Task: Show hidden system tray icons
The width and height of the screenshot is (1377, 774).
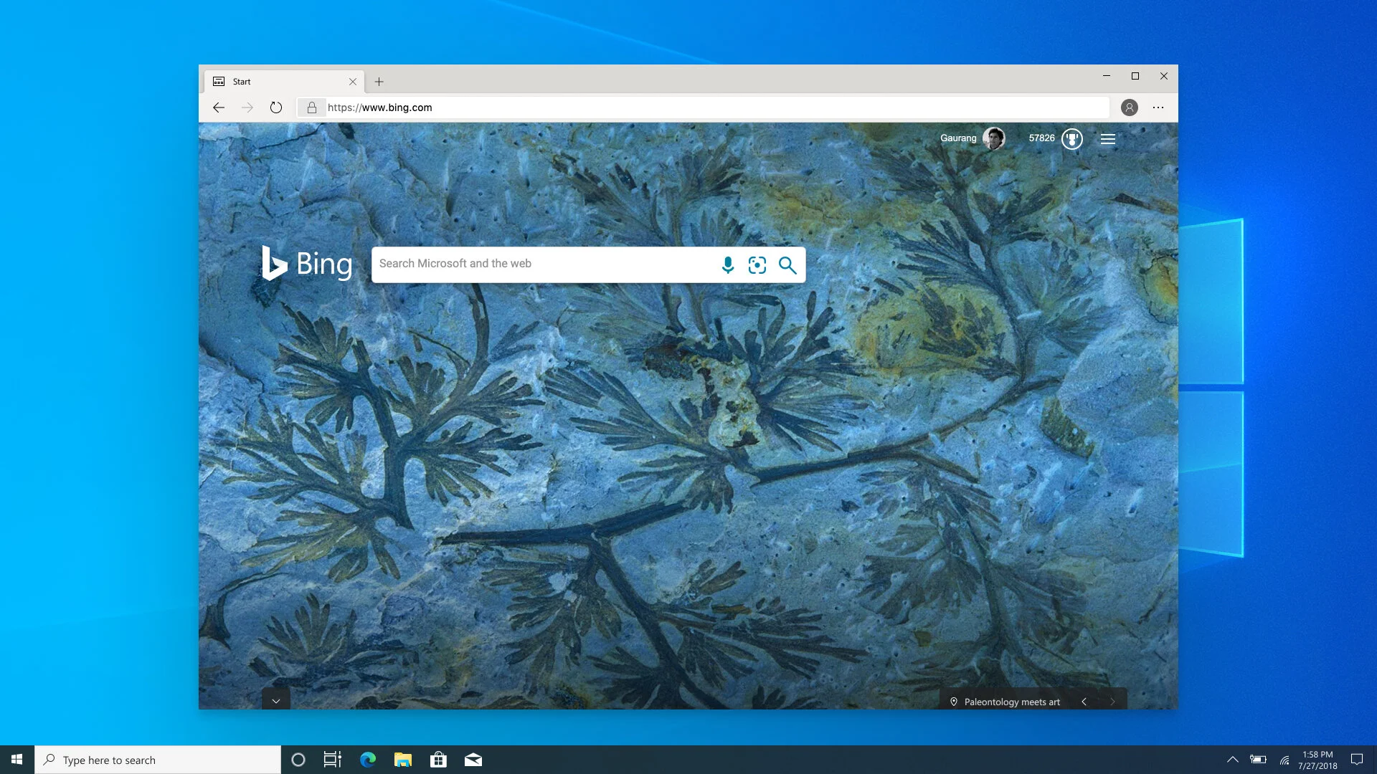Action: [x=1232, y=760]
